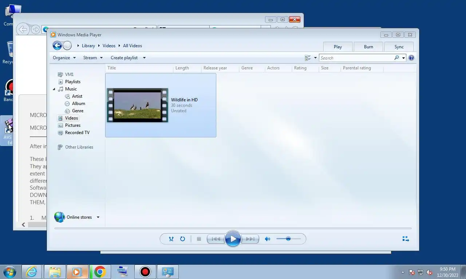Click the muted speaker tray icon
Viewport: 466px width, 279px height.
tap(429, 272)
